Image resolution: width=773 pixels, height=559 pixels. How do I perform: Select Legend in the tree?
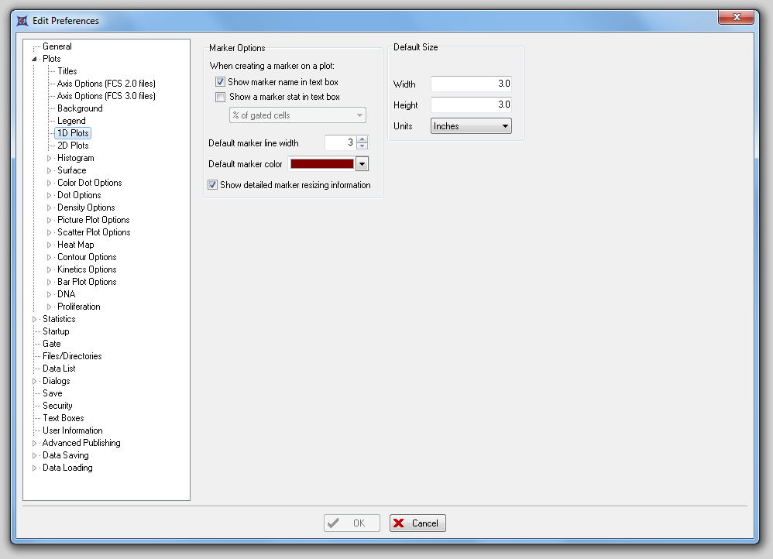pyautogui.click(x=71, y=121)
